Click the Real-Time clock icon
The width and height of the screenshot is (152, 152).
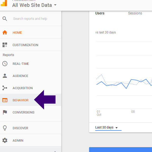5,64
